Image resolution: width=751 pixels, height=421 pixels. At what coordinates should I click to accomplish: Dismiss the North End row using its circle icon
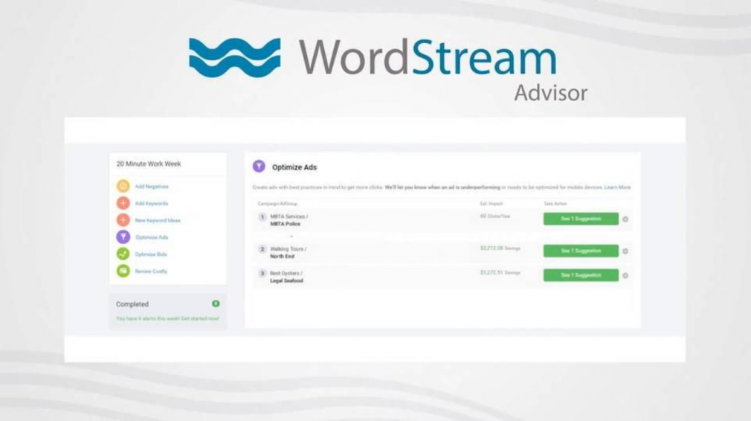point(625,251)
